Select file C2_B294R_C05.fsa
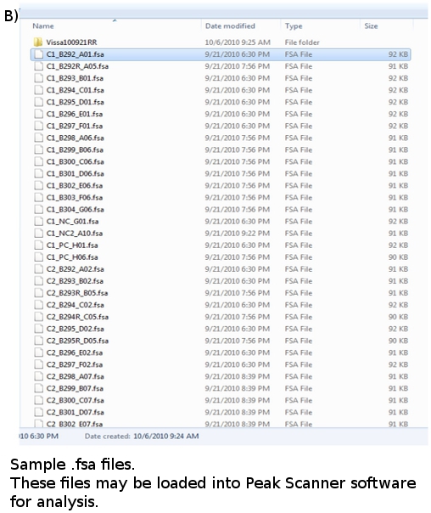Image resolution: width=431 pixels, height=513 pixels. [77, 317]
